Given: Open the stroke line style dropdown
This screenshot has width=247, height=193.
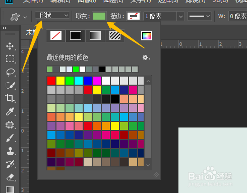Looking at the screenshot, I should point(200,16).
